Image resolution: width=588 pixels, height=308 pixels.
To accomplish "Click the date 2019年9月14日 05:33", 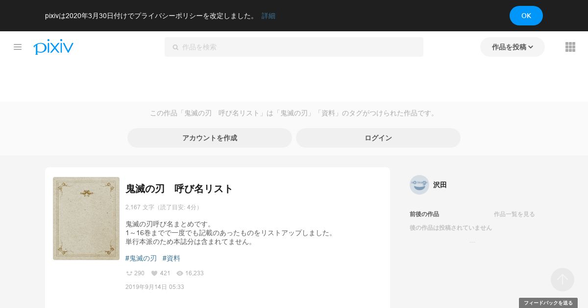I will pyautogui.click(x=155, y=287).
